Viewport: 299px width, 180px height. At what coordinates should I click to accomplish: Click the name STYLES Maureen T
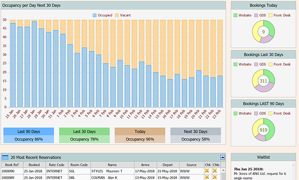tap(107, 171)
